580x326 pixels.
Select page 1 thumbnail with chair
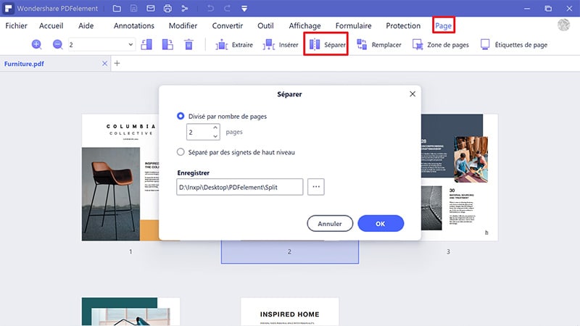(x=120, y=177)
